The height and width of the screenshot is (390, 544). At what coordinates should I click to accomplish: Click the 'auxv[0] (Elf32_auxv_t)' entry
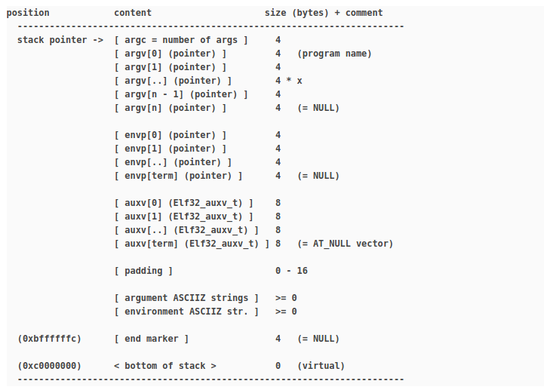[184, 203]
